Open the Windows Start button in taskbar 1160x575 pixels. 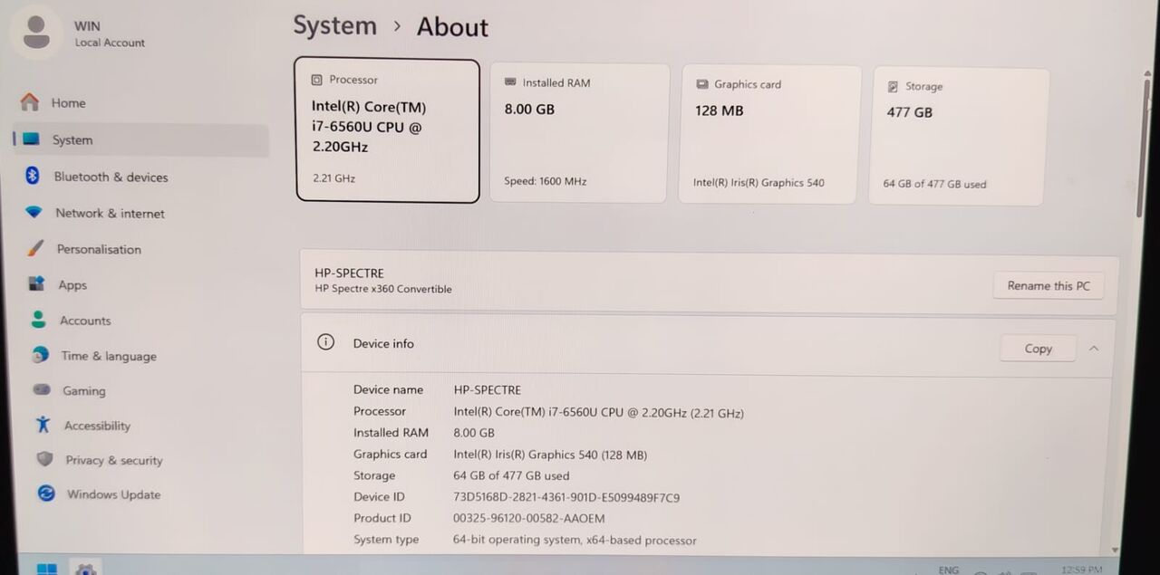coord(47,569)
